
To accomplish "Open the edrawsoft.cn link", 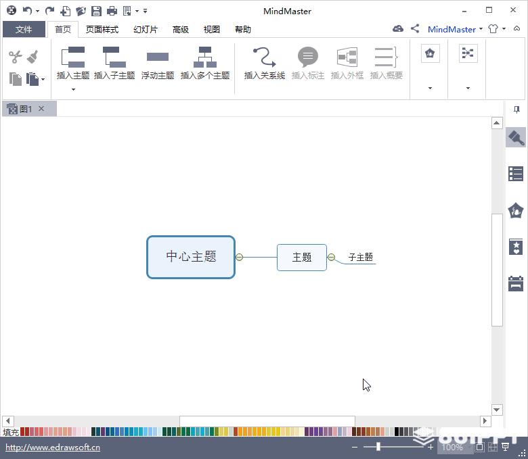I will tap(53, 448).
